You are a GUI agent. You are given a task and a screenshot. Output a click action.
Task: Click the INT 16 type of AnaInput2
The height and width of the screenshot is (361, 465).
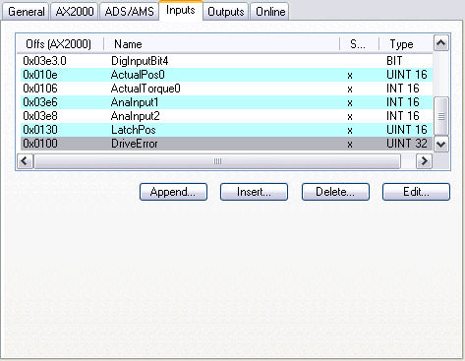pos(403,116)
